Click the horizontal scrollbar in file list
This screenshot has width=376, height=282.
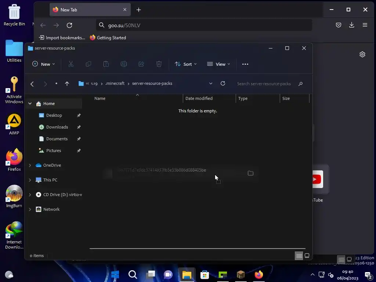(197, 249)
